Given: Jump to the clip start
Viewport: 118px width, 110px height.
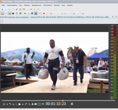Looking at the screenshot, I should point(7,104).
